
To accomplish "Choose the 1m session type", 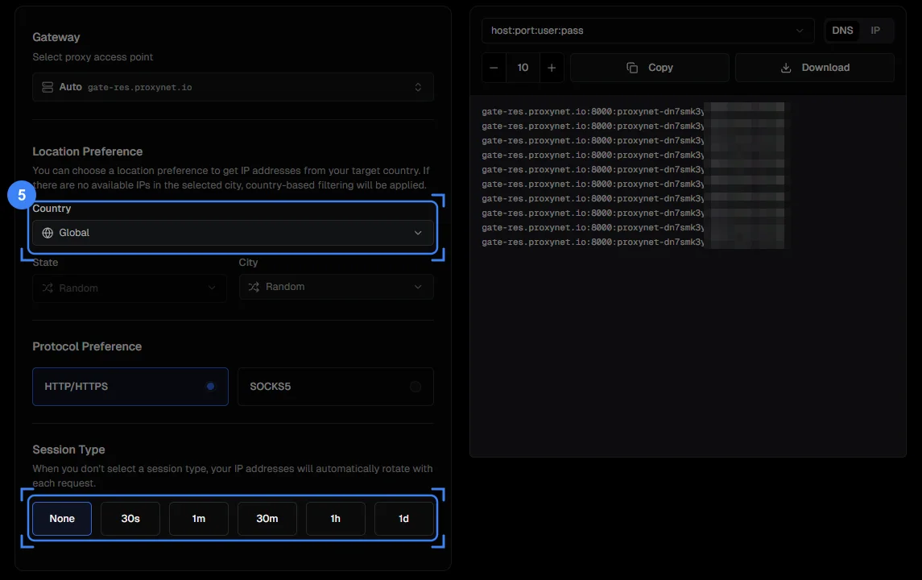I will 199,518.
